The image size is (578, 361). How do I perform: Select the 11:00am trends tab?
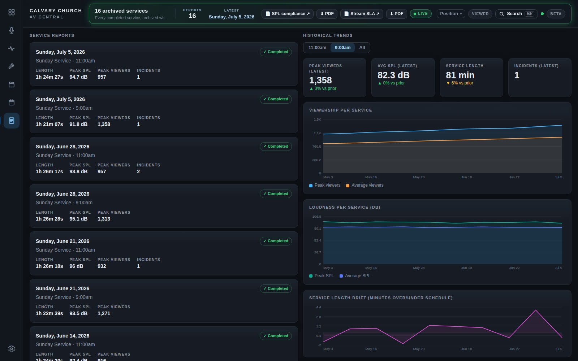click(317, 48)
